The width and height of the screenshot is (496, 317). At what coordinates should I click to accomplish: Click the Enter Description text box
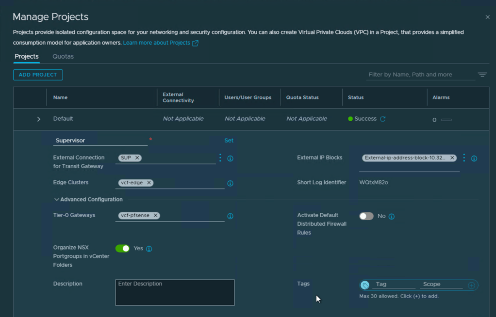point(175,292)
